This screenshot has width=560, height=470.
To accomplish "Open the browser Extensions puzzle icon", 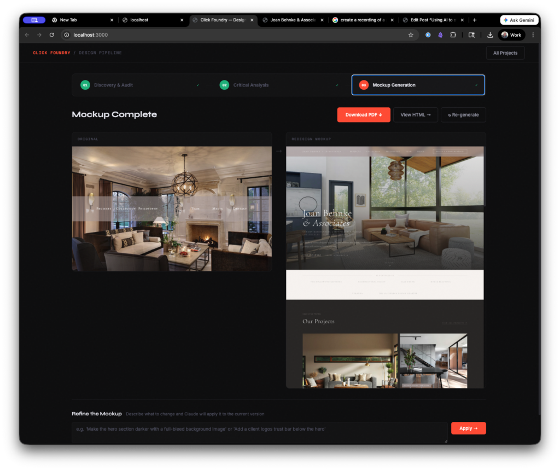I will (453, 35).
